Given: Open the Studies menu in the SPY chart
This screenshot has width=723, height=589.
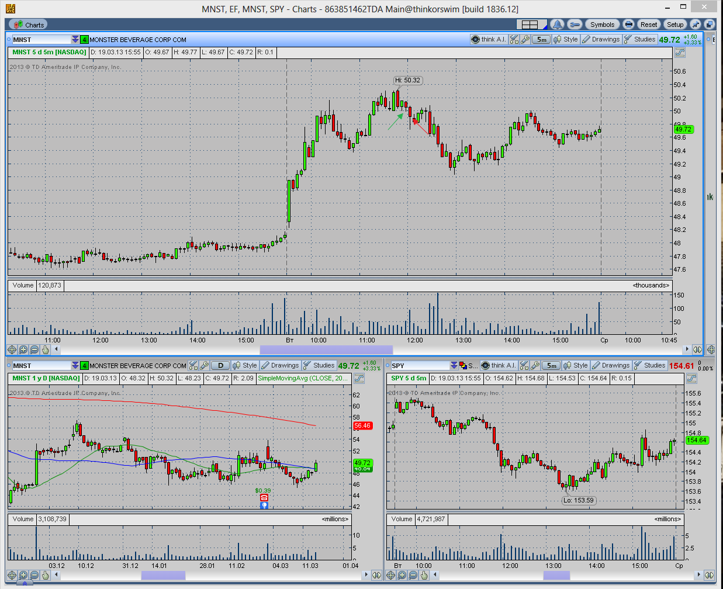Looking at the screenshot, I should 650,365.
